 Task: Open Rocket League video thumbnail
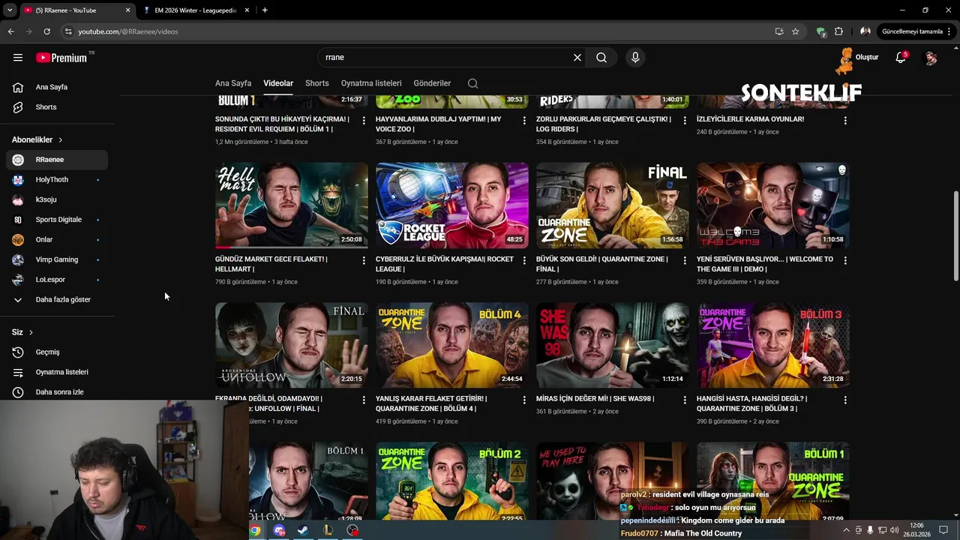(452, 205)
